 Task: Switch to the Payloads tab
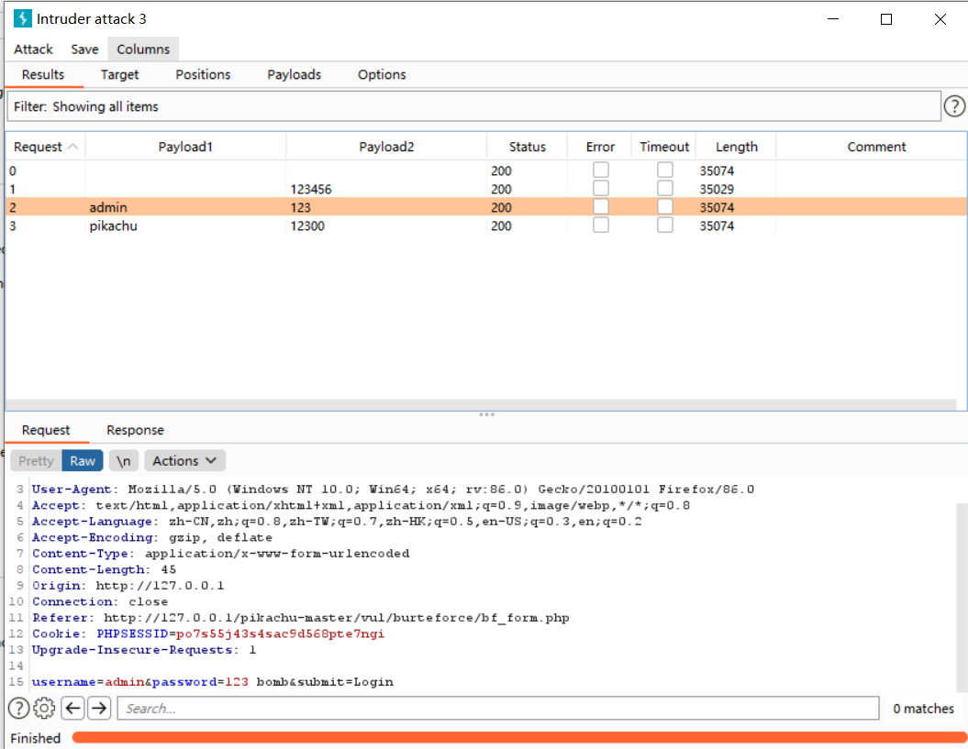tap(294, 74)
